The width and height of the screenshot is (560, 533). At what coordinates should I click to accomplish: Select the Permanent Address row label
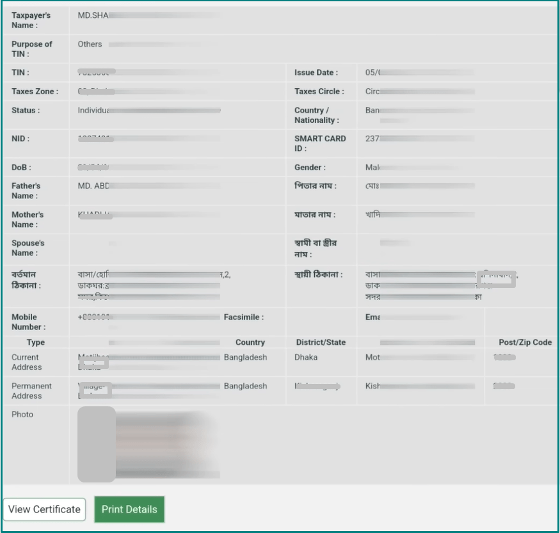31,391
